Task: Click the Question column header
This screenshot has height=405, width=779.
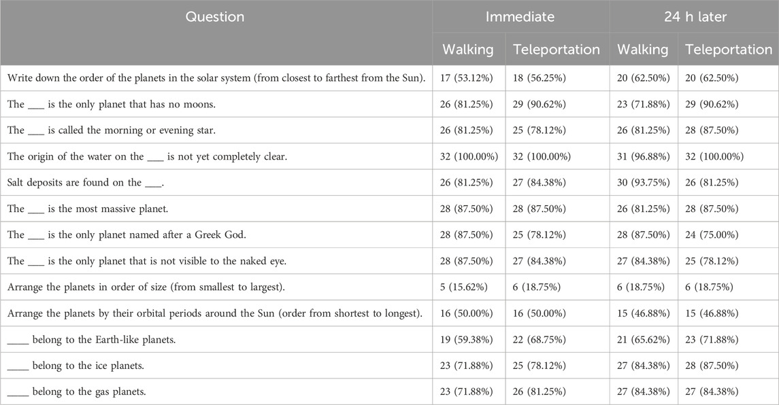Action: [214, 17]
